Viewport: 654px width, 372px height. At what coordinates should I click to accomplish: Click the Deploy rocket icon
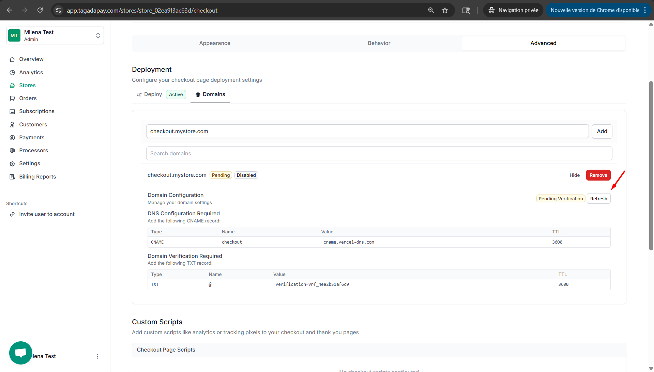coord(139,95)
